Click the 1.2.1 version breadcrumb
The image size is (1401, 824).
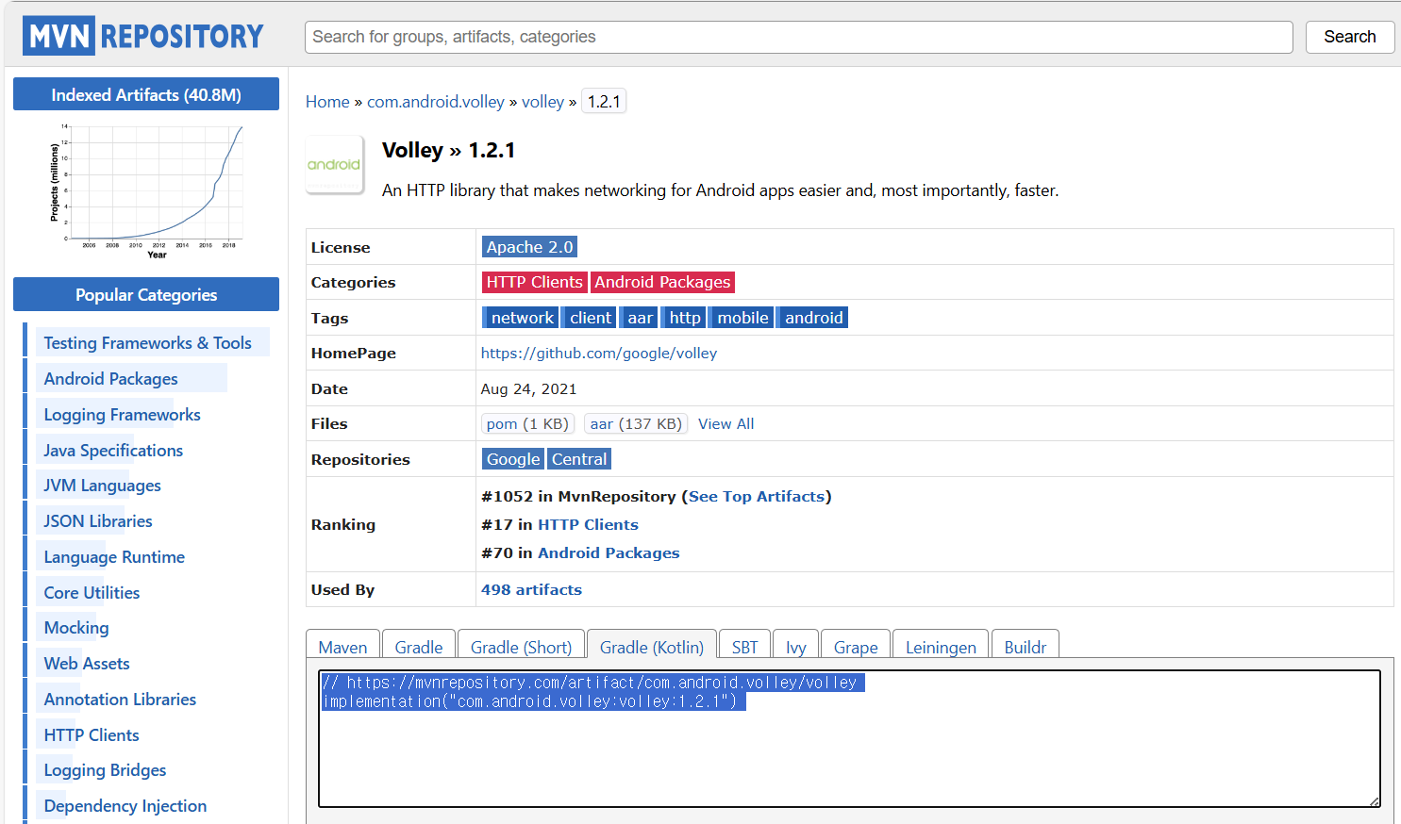[x=604, y=102]
